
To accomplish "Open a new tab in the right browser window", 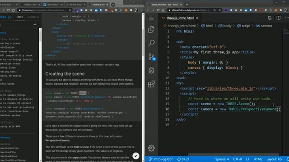I will click(186, 4).
